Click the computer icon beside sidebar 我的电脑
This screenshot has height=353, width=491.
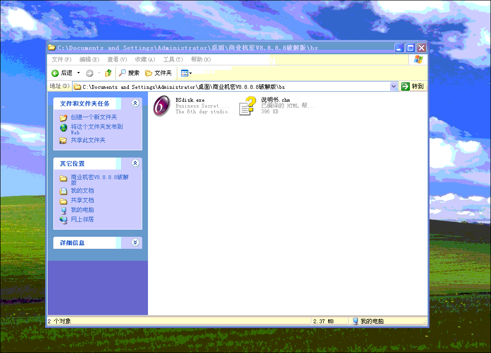63,211
